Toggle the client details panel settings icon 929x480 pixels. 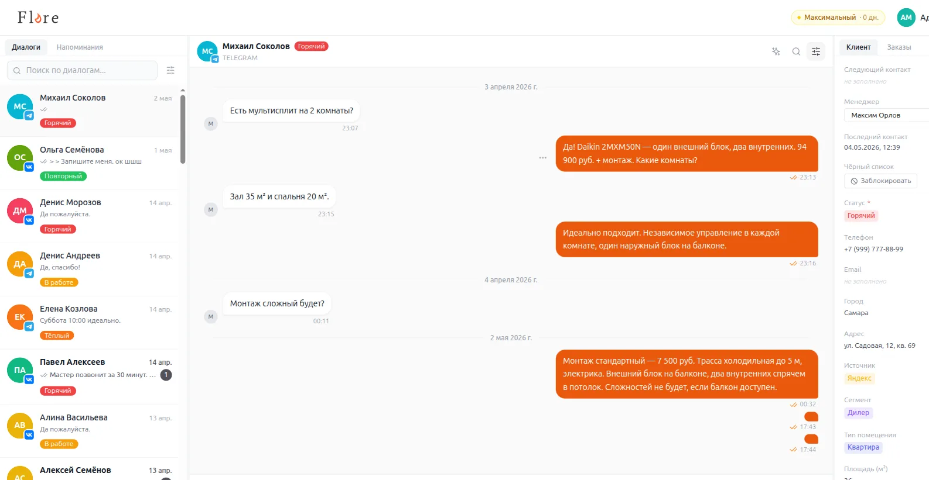tap(816, 51)
